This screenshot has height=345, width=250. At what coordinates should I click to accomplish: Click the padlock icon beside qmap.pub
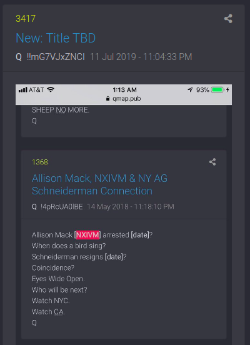(x=107, y=98)
